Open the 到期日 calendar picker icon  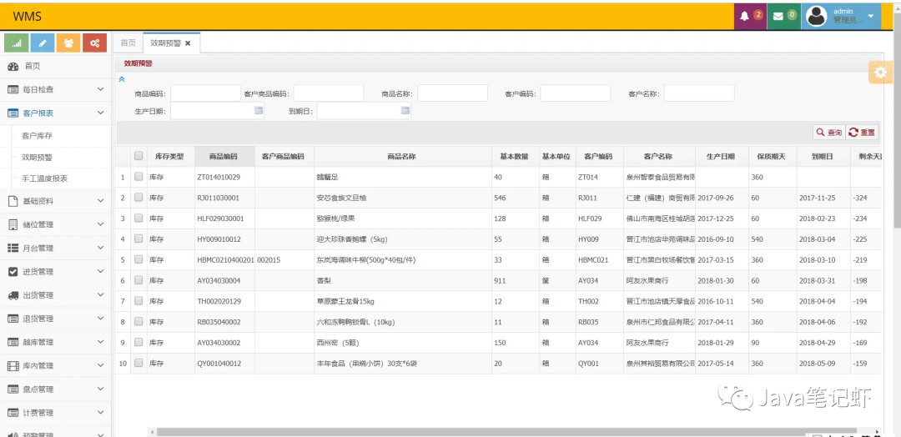point(405,111)
